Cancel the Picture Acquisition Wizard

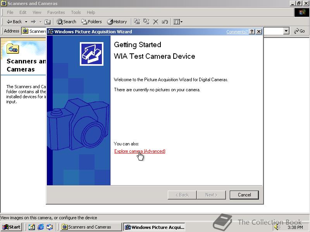(x=244, y=195)
